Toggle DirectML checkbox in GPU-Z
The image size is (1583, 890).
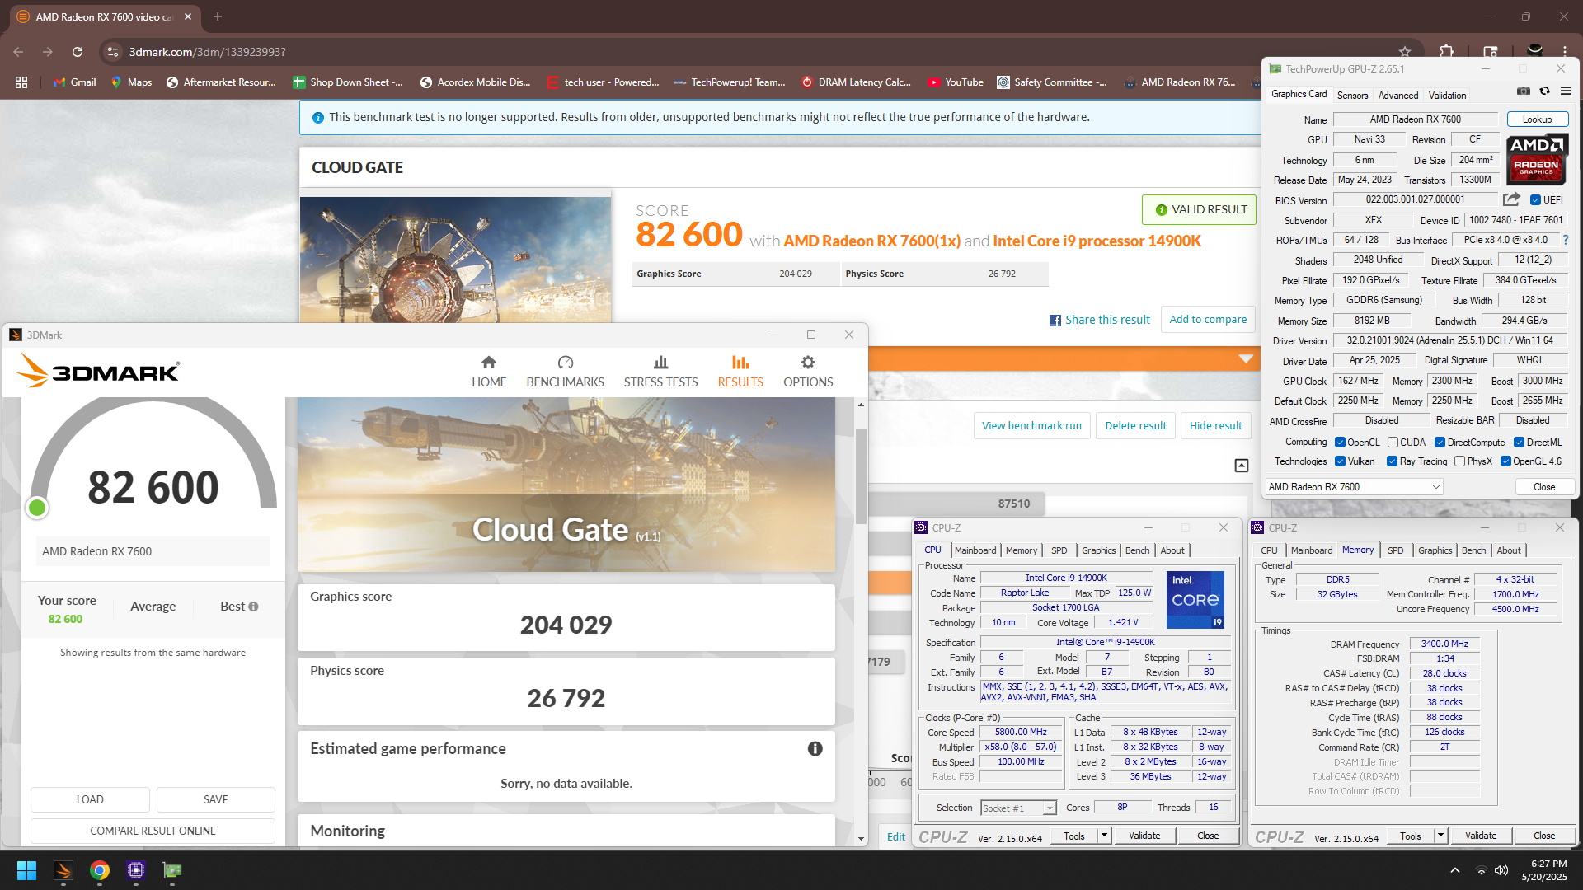click(1519, 443)
